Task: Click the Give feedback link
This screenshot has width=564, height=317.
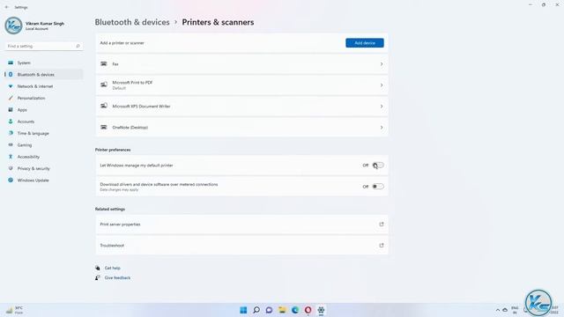Action: tap(117, 278)
